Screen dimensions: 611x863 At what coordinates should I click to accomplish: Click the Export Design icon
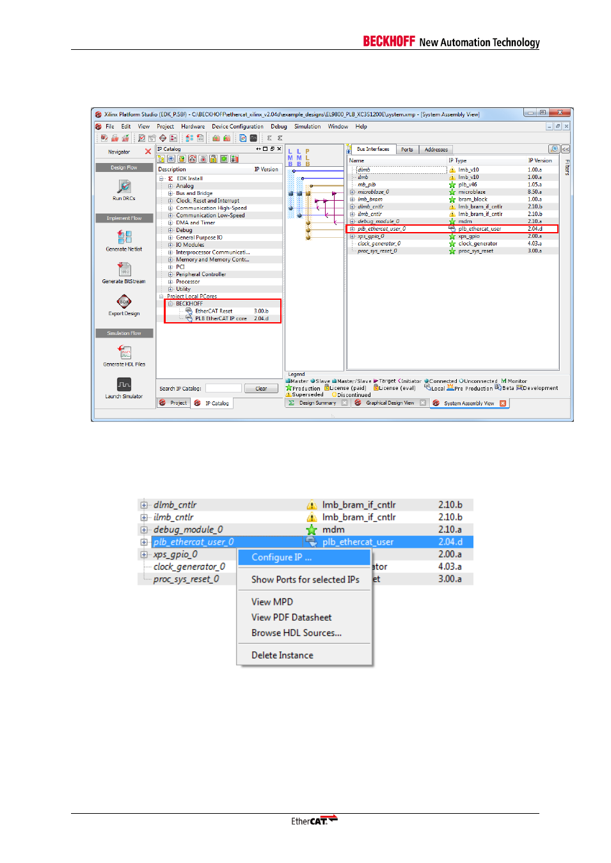[124, 301]
